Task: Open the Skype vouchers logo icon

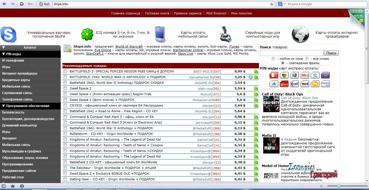Action: tap(8, 34)
